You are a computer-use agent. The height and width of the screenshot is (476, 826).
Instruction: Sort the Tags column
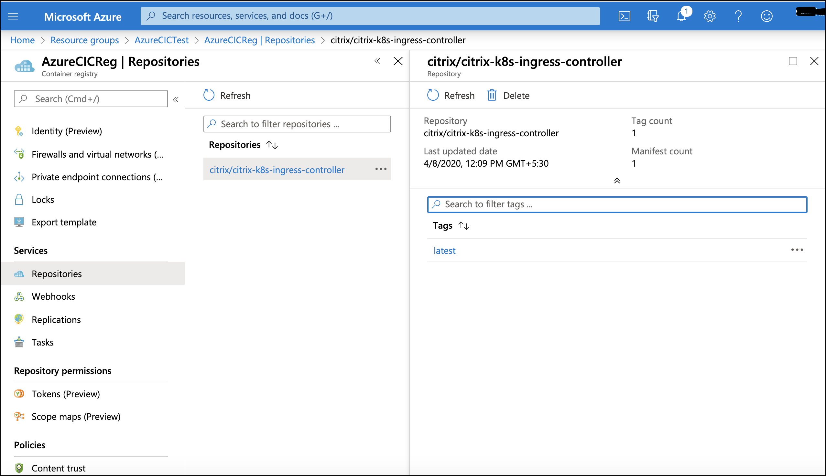[x=463, y=225]
